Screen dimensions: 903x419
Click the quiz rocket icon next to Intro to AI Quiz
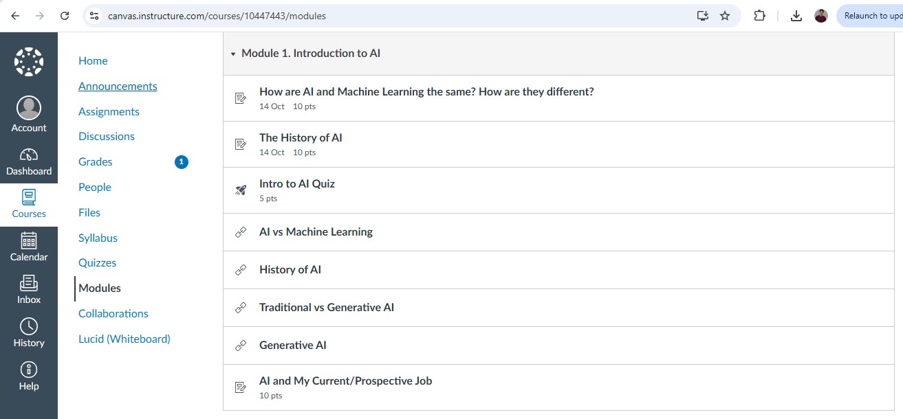point(241,190)
